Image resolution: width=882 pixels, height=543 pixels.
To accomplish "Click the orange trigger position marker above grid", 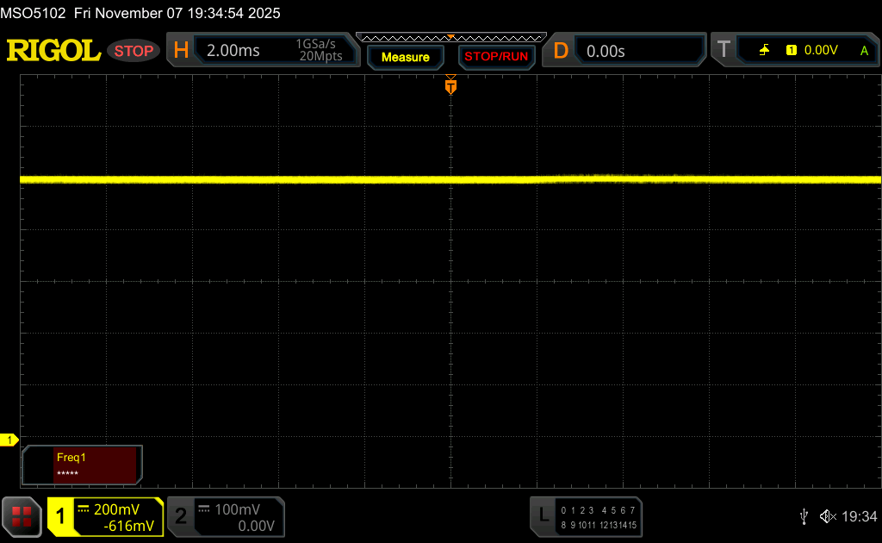I will (450, 86).
